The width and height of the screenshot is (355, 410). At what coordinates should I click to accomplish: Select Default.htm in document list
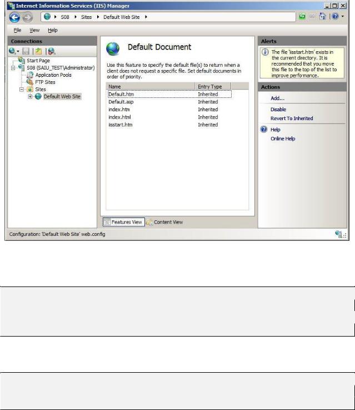coord(169,94)
